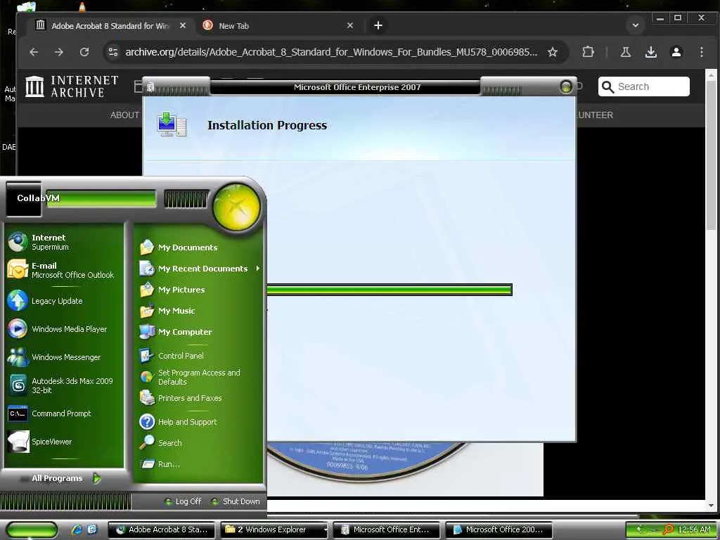This screenshot has width=720, height=540.
Task: Click Internet Archive Search field
Action: click(x=643, y=86)
